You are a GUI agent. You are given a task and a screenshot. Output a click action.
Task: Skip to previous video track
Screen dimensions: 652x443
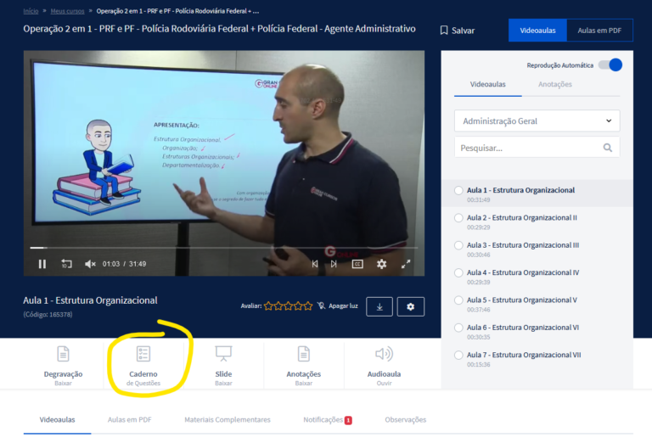click(315, 264)
